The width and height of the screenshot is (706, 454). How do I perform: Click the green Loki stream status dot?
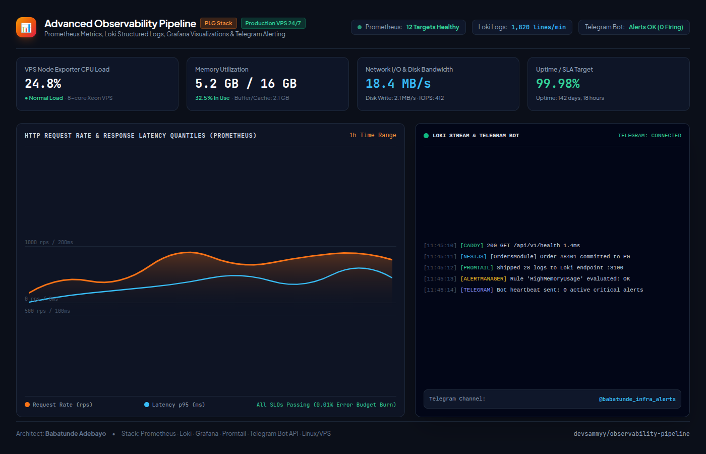tap(426, 136)
